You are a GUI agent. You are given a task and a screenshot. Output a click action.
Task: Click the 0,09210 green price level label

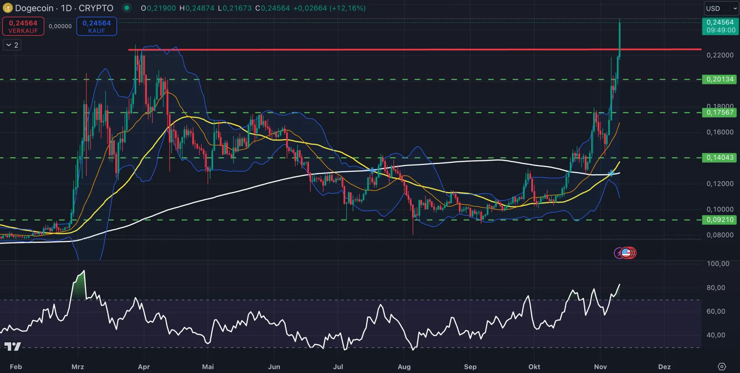click(x=720, y=220)
